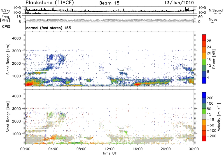The image size is (224, 155).
Task: Click the "50" Velocity colorbar value
Action: 209,109
